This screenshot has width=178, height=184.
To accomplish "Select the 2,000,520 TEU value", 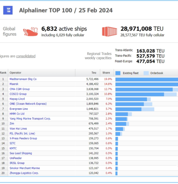I will [x=92, y=99].
